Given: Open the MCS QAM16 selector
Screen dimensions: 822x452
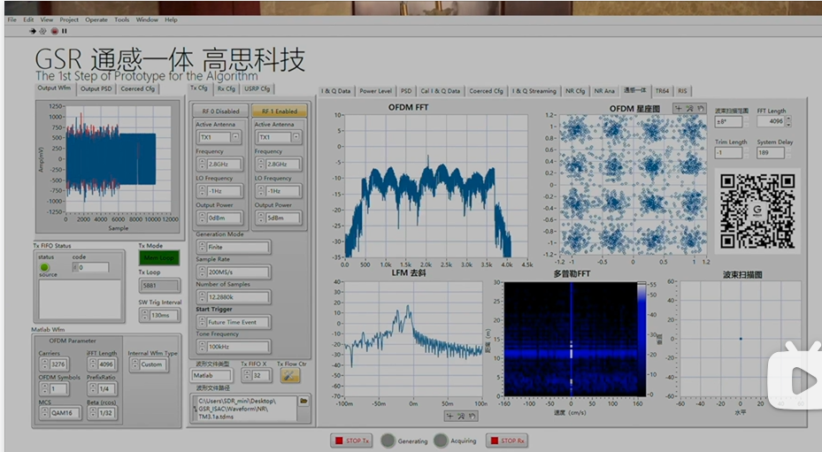Looking at the screenshot, I should (60, 413).
